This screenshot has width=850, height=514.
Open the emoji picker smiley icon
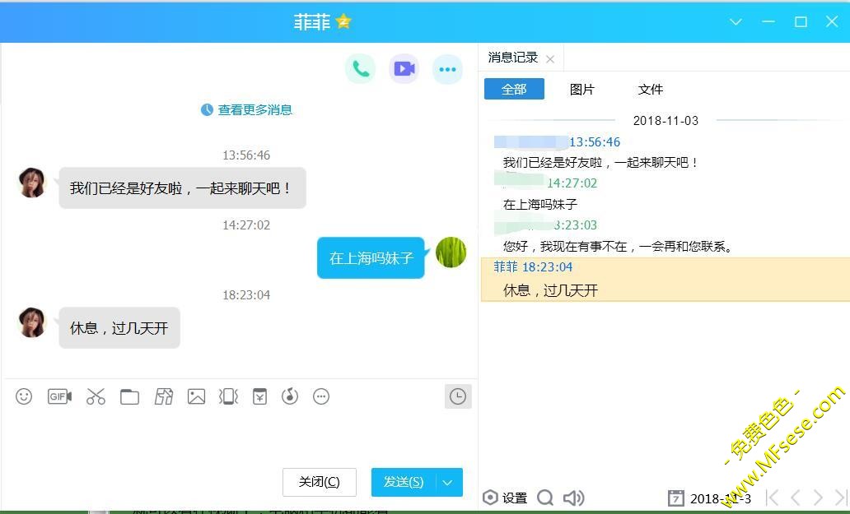[24, 396]
